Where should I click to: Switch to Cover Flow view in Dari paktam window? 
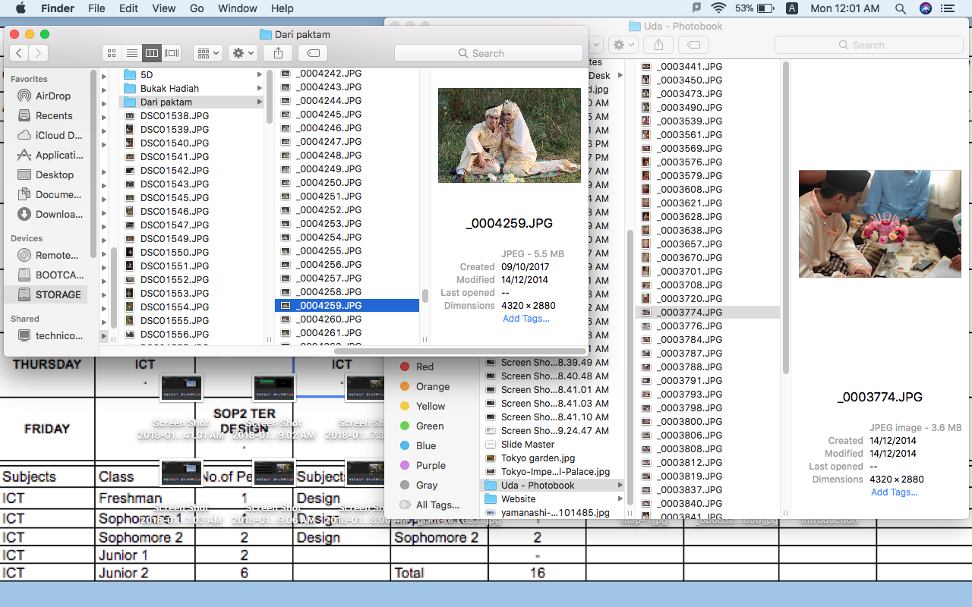tap(172, 53)
